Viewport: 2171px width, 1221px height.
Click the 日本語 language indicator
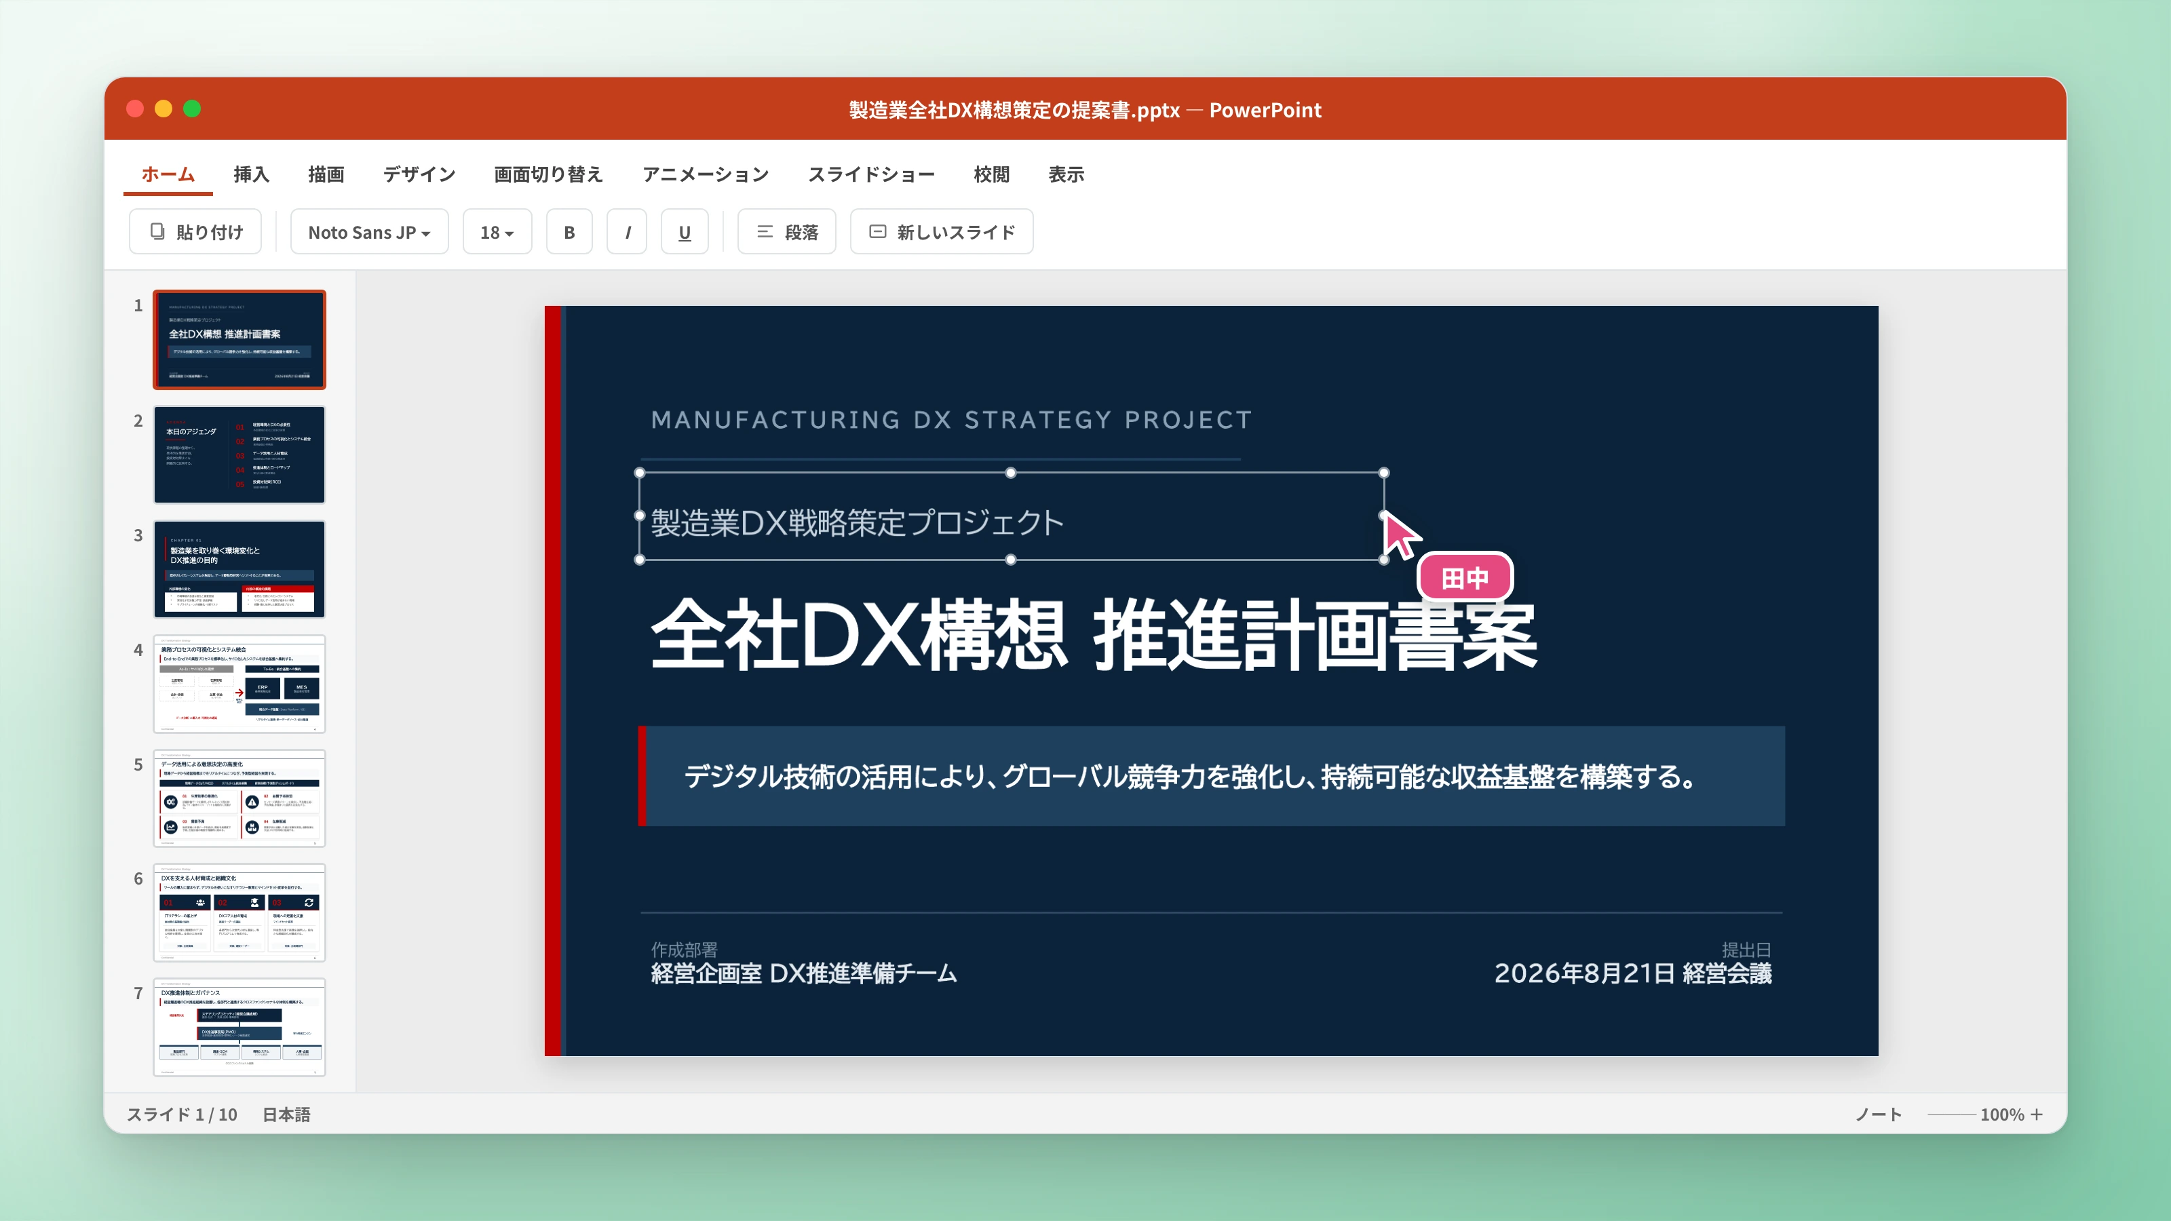click(x=286, y=1114)
